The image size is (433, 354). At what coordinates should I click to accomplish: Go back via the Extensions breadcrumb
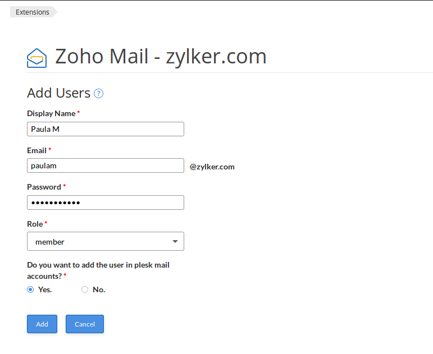(33, 12)
